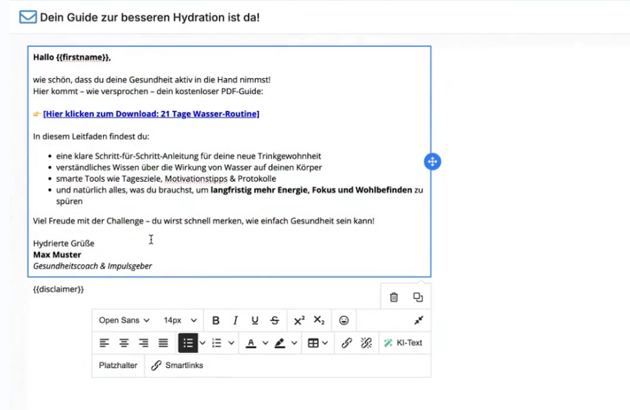Click the 'In diesem Leitfaden findest du:' line
This screenshot has height=410, width=630.
click(x=91, y=137)
